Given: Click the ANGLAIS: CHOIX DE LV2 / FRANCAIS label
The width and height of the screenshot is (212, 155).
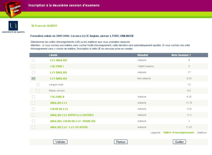Looking at the screenshot, I should (x=73, y=121).
